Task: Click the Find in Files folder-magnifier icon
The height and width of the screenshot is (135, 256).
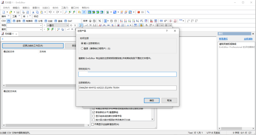Action: 80,12
